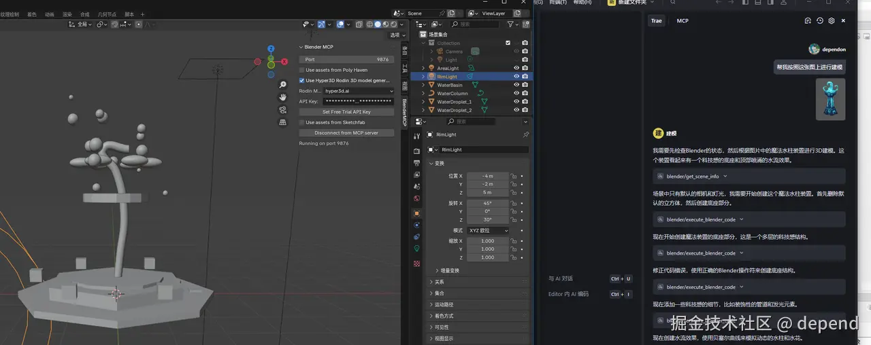Screen dimensions: 871x345
Task: Expand the WaterColumn tree item
Action: [423, 93]
